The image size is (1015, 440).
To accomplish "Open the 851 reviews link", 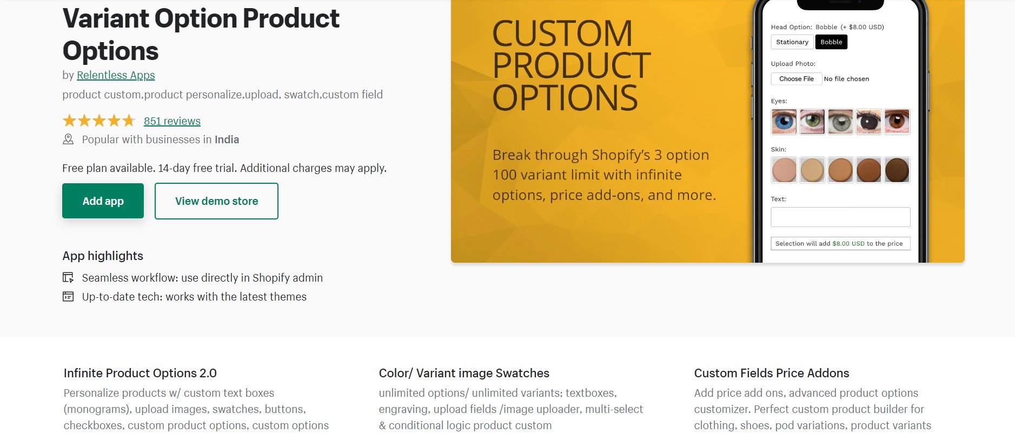I will [x=172, y=121].
